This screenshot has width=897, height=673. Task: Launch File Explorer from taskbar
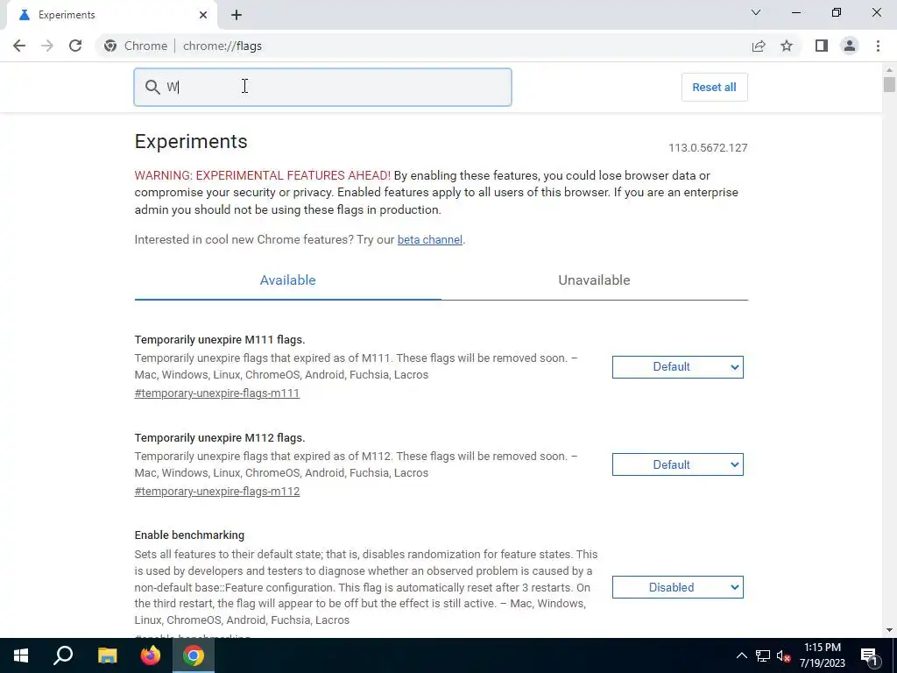pos(107,655)
